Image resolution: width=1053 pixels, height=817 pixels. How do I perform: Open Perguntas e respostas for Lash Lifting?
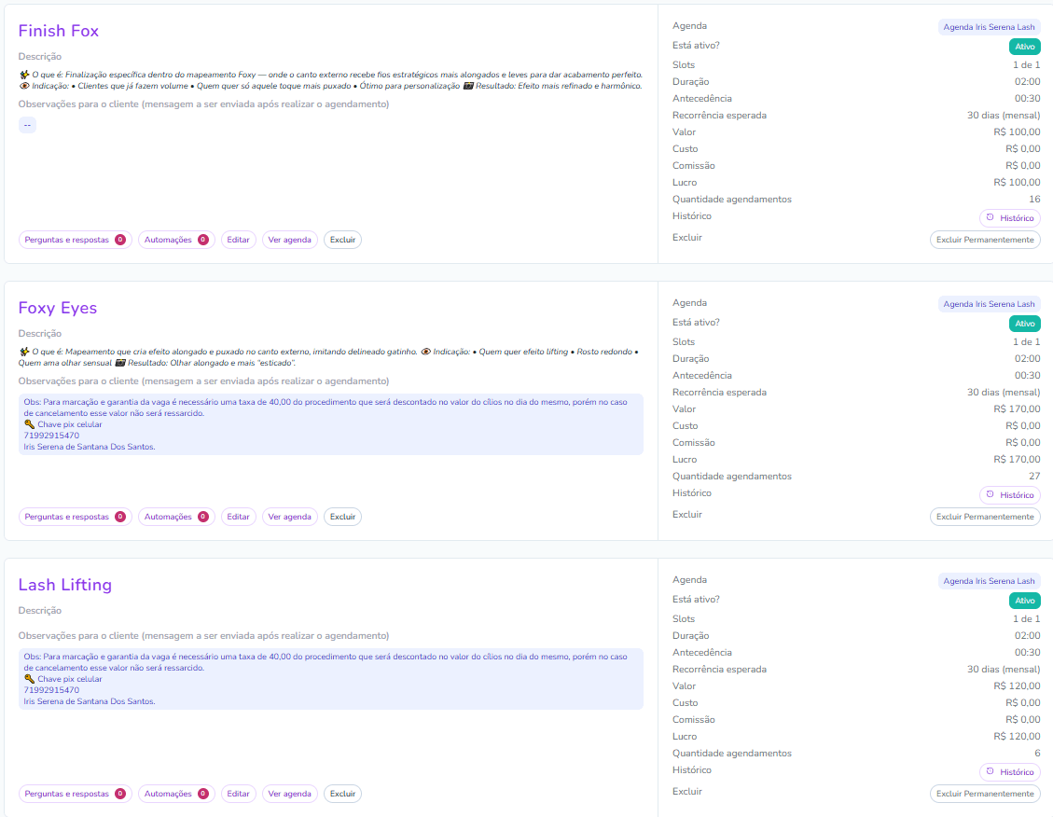point(67,794)
